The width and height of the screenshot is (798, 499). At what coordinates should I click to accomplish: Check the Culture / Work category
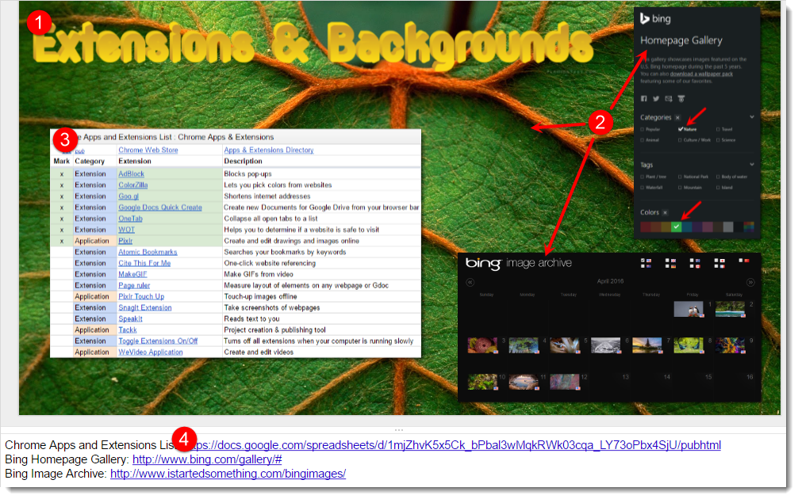pyautogui.click(x=680, y=139)
